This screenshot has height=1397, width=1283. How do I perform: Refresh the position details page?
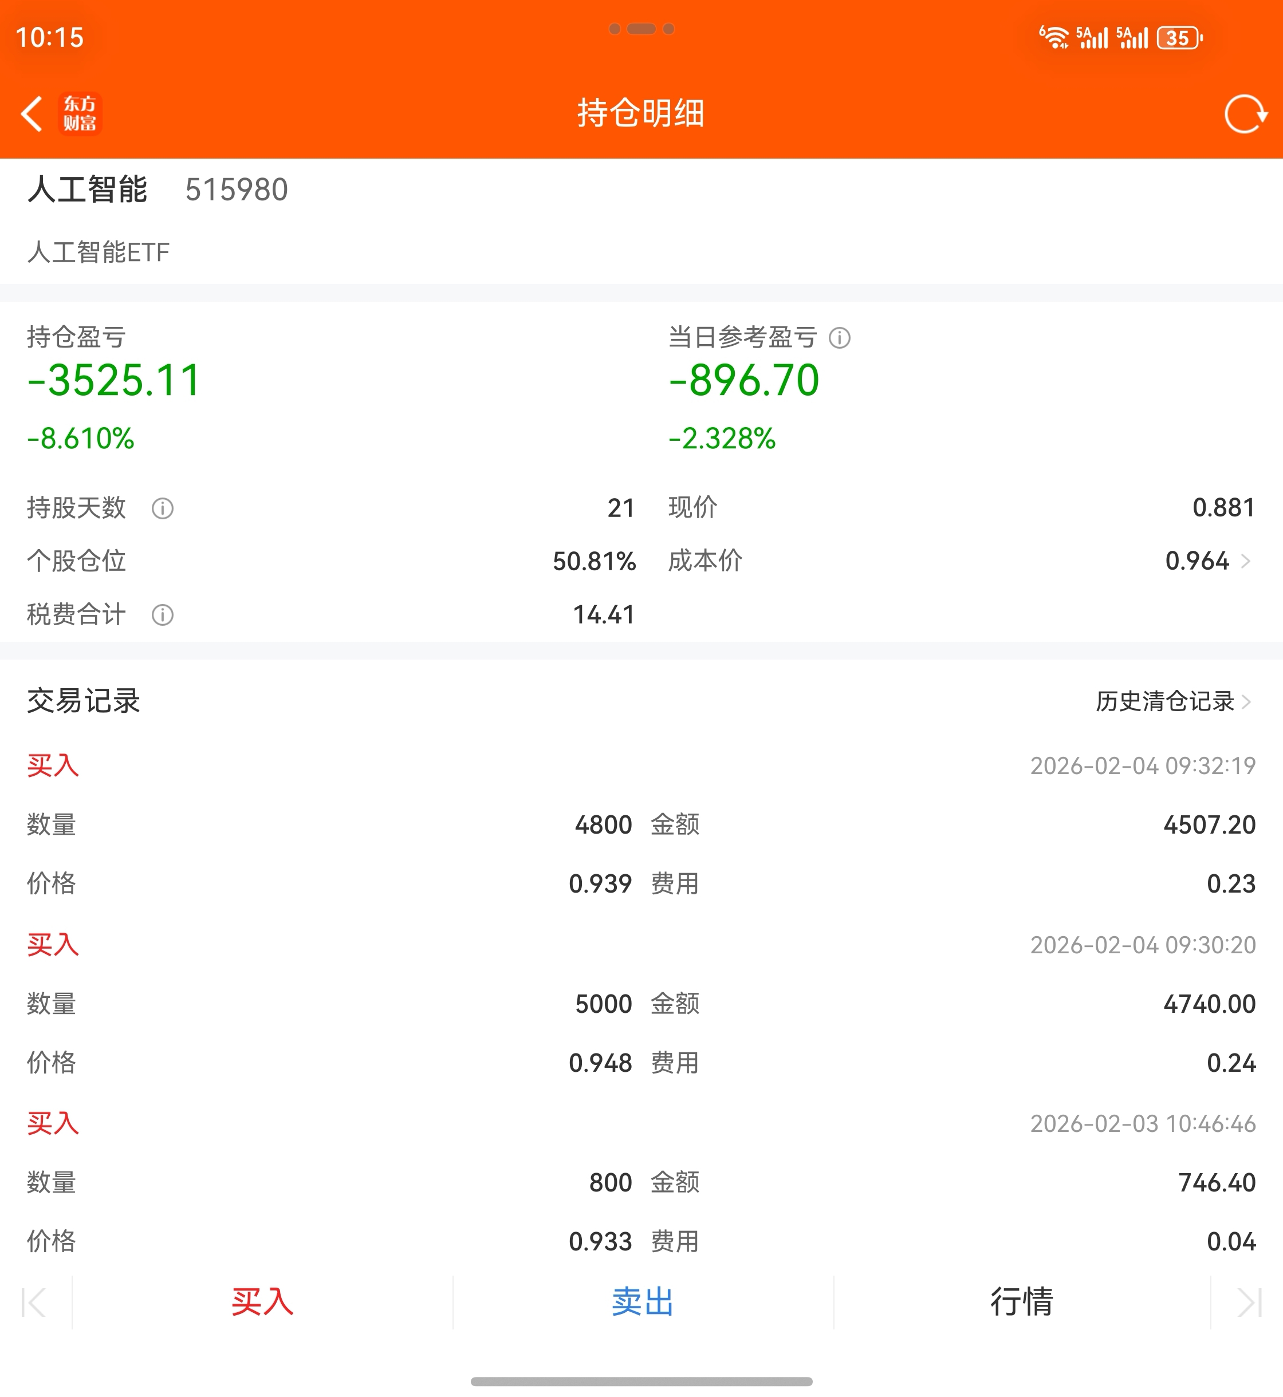(1245, 114)
